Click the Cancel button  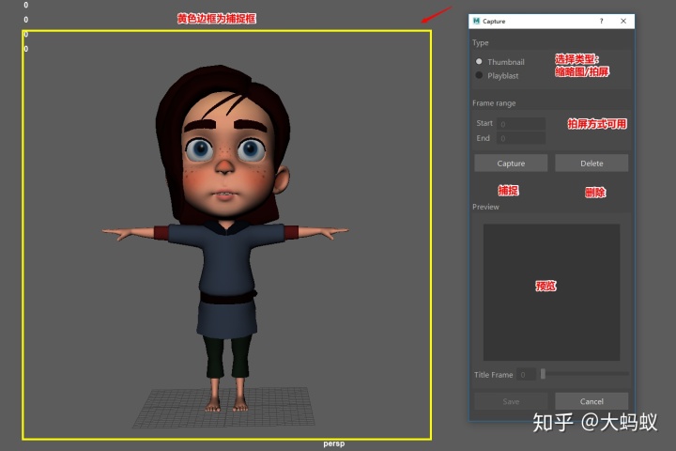pos(591,401)
